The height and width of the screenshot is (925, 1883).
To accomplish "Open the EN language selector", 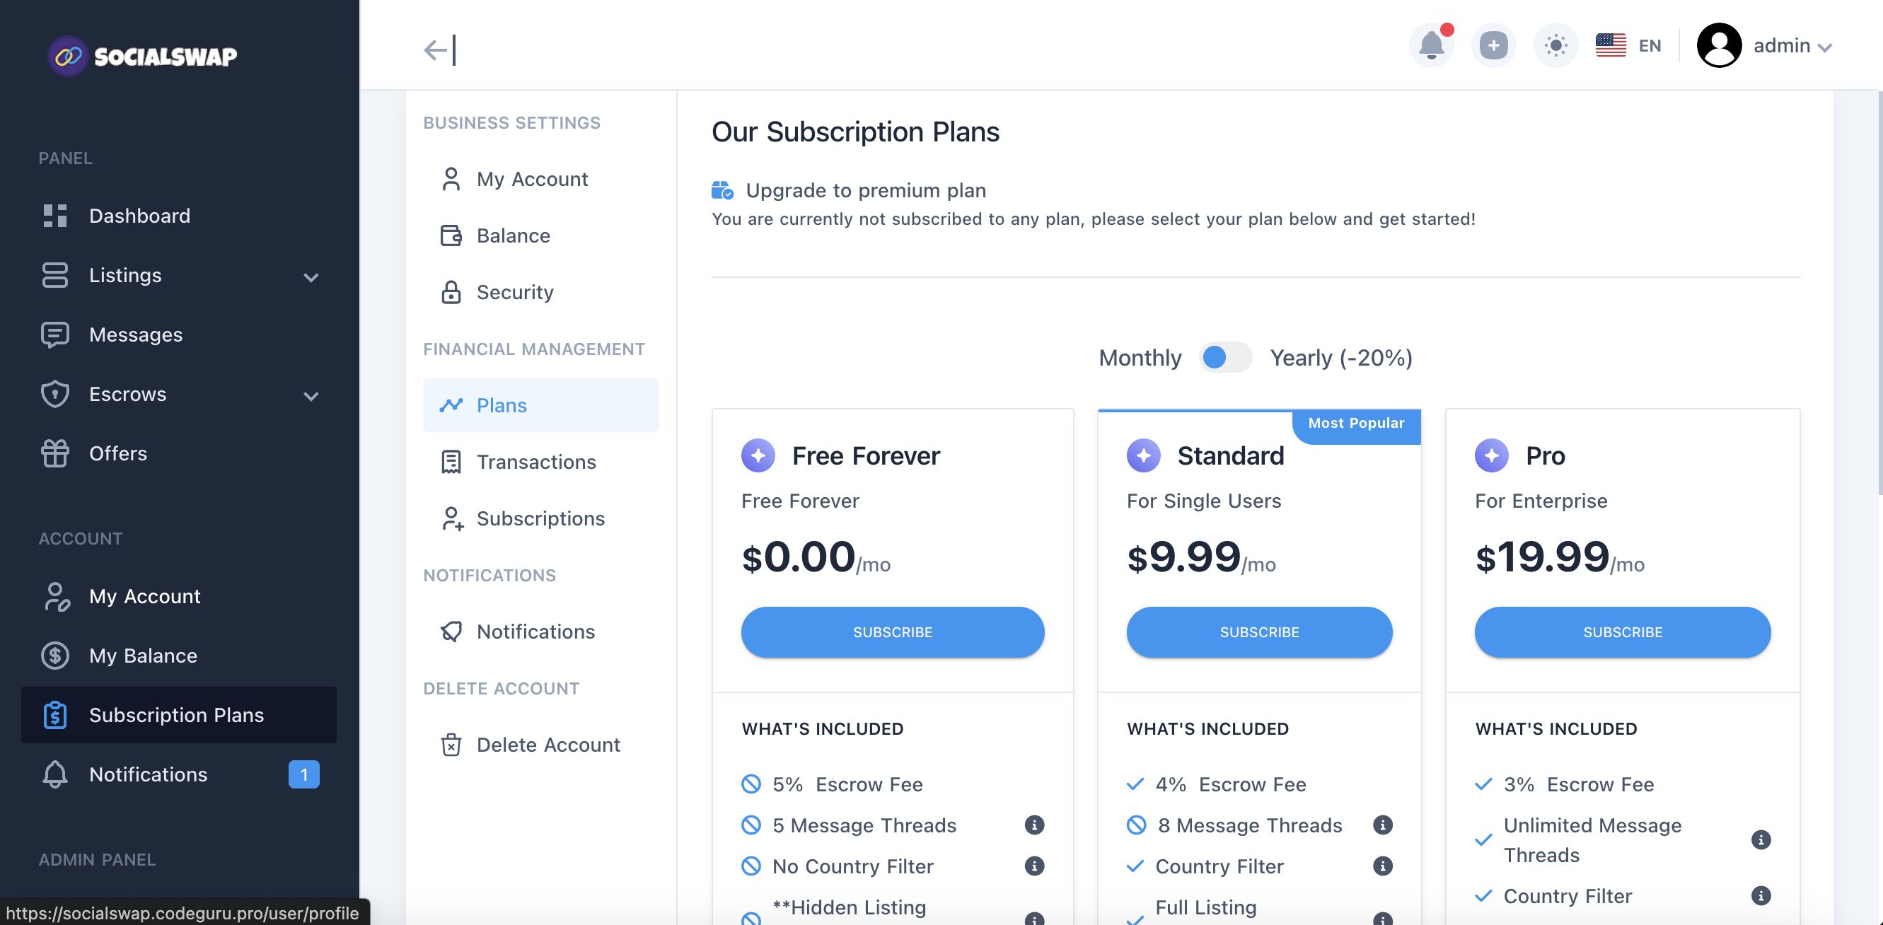I will point(1628,46).
